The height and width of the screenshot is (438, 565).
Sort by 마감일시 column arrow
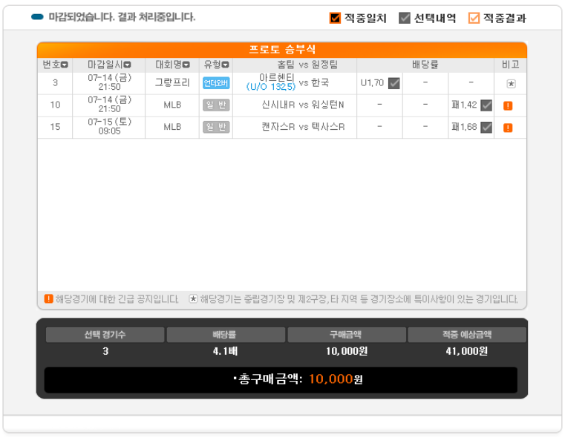coord(127,65)
